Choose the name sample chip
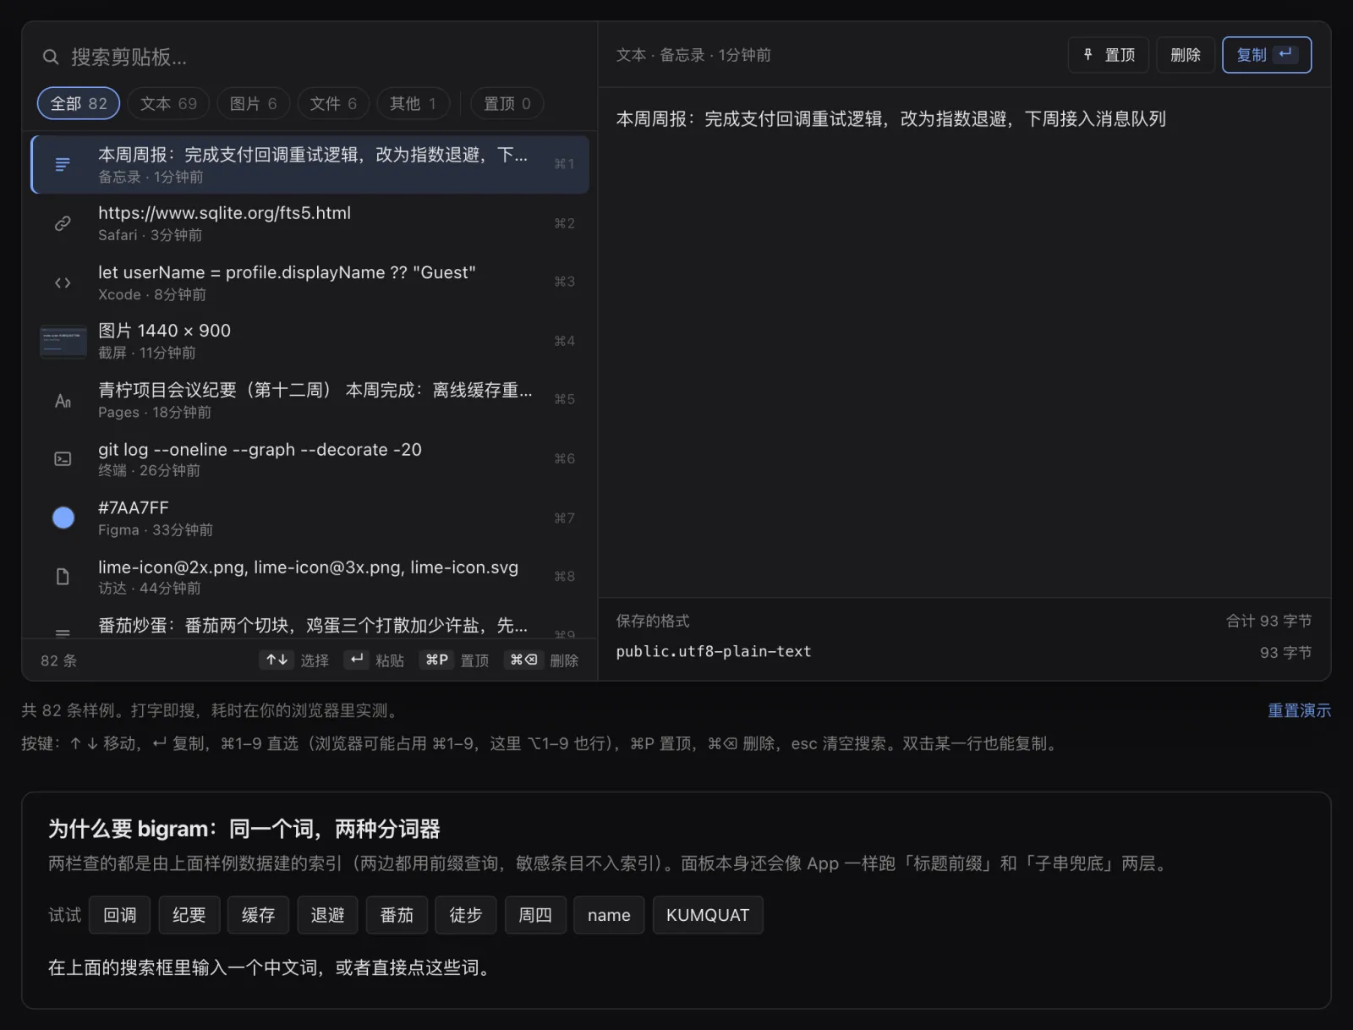The height and width of the screenshot is (1030, 1353). click(x=609, y=915)
